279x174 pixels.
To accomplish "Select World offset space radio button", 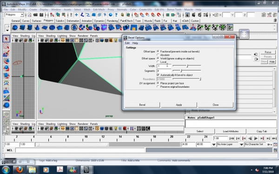I will coord(158,58).
